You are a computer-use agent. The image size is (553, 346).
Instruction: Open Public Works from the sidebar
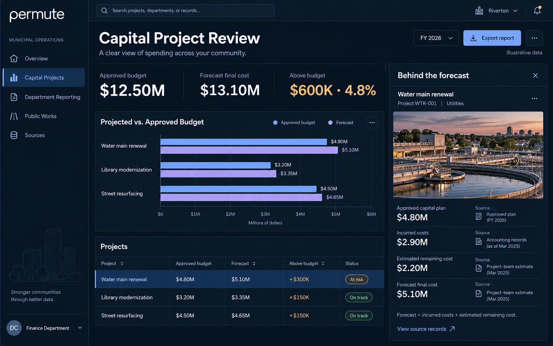tap(44, 116)
